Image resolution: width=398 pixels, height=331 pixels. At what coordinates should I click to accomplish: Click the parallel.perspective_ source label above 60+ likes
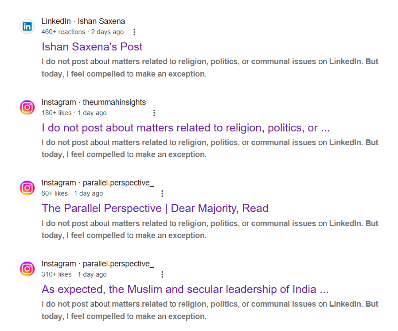coord(98,183)
